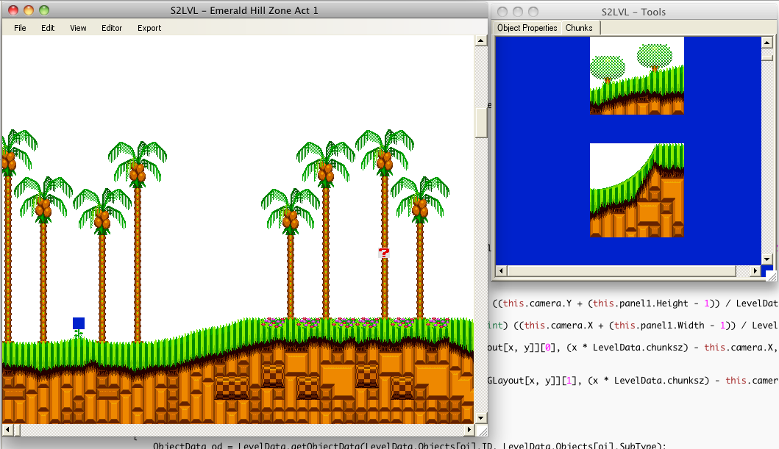
Task: Select the red question mark object
Action: click(383, 253)
